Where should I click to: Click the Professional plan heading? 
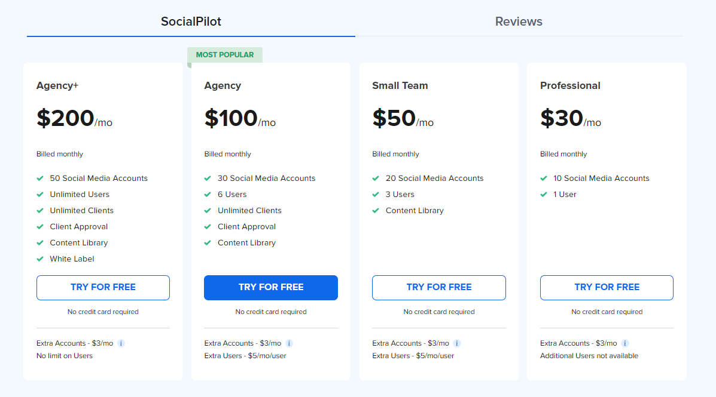pyautogui.click(x=570, y=86)
